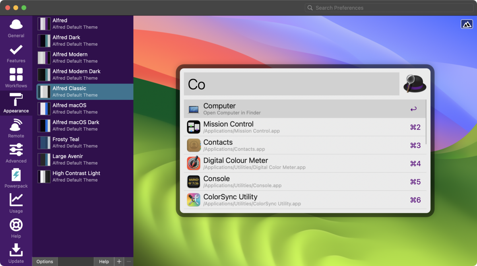
Task: Add a new theme with plus button
Action: 119,262
